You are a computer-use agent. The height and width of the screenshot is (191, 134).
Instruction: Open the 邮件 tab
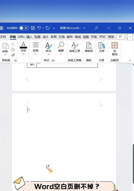tap(70, 37)
